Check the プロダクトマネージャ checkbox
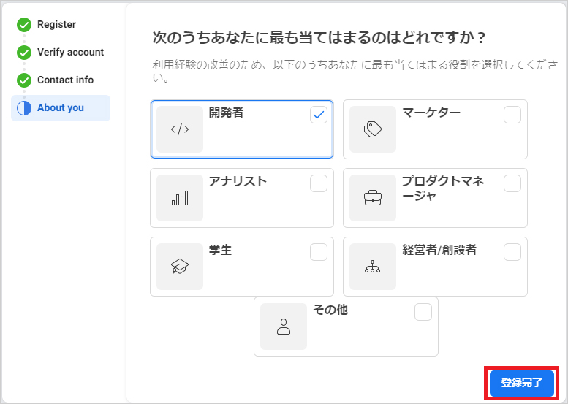 pyautogui.click(x=512, y=183)
